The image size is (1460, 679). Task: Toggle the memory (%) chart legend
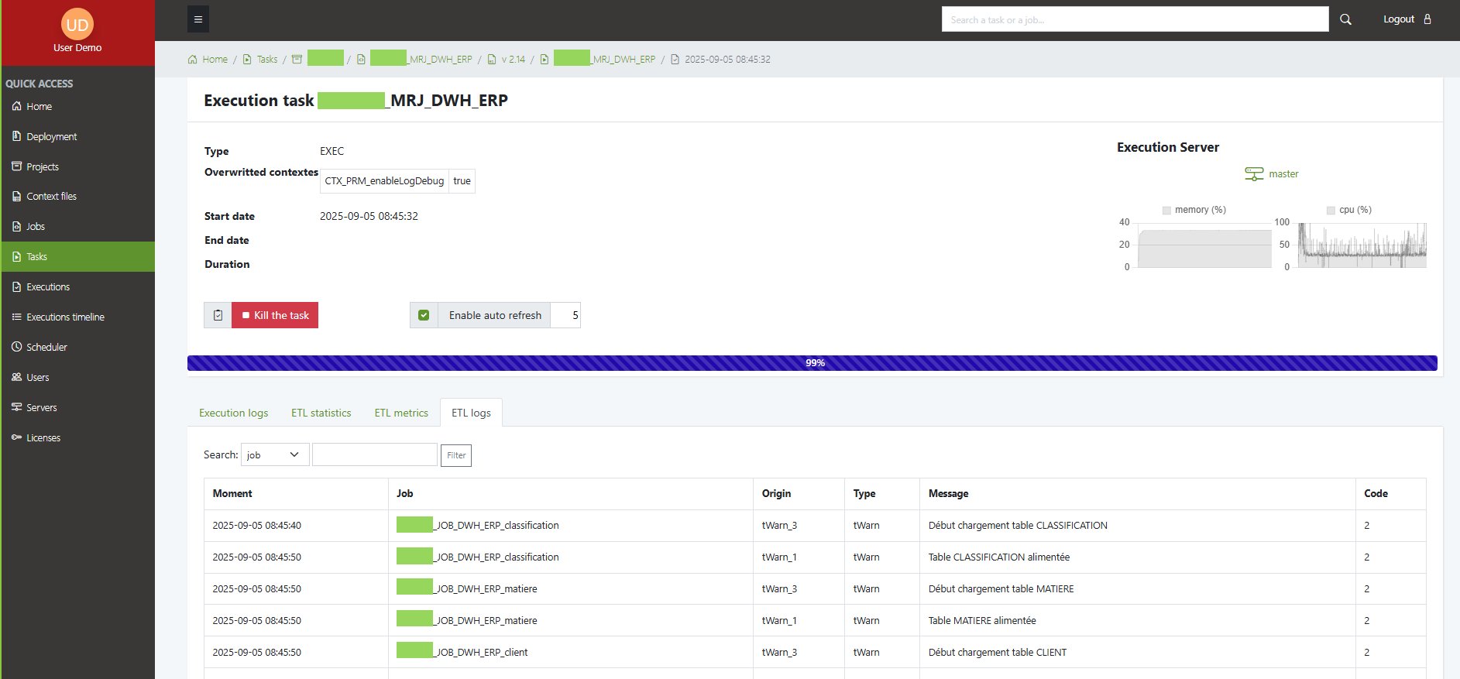click(1194, 210)
